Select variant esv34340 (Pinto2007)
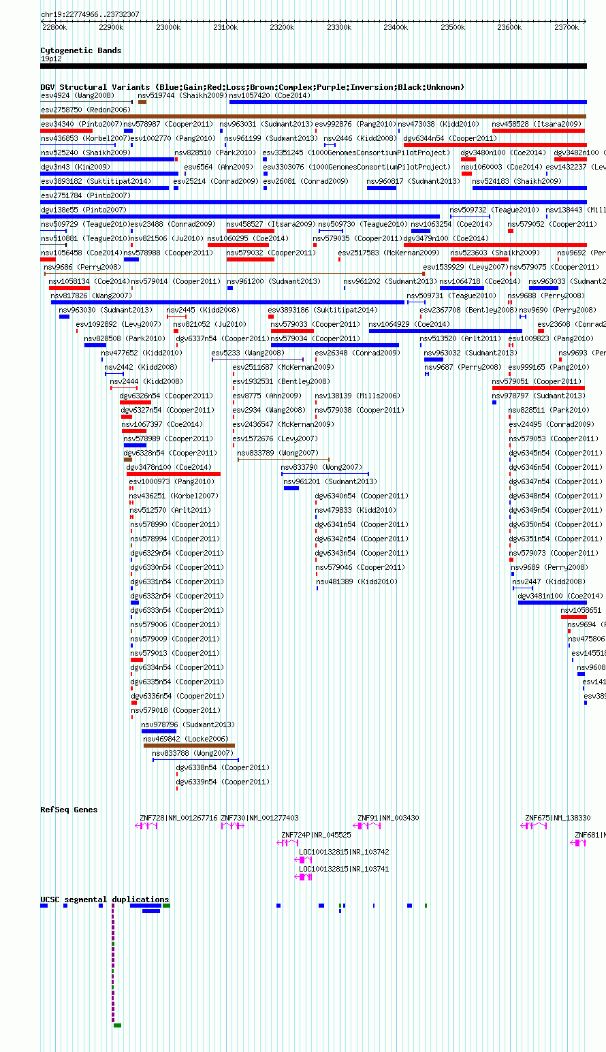This screenshot has height=1052, width=606. point(82,124)
